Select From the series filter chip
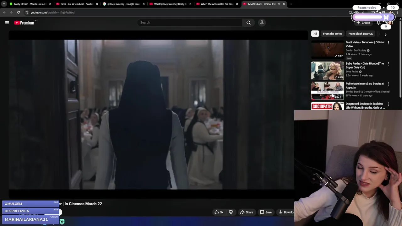The height and width of the screenshot is (226, 402). pos(332,34)
